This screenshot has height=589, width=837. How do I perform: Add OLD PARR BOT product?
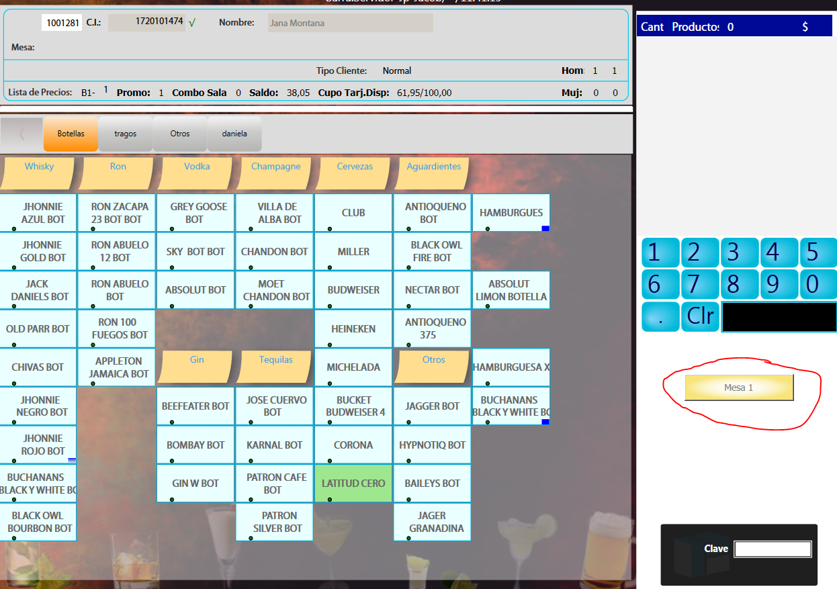click(x=38, y=329)
